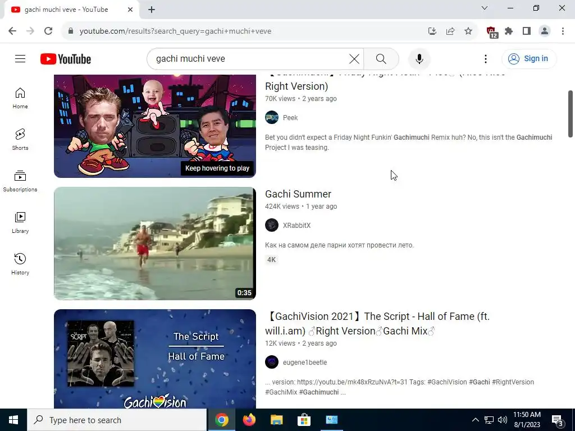The width and height of the screenshot is (575, 431).
Task: Open YouTube settings three-dot menu
Action: point(486,58)
